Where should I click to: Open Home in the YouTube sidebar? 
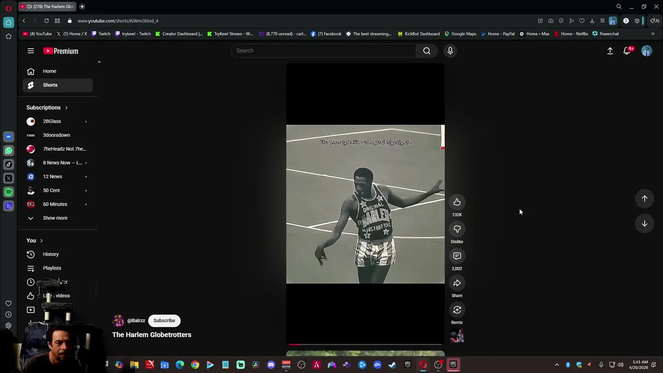[x=57, y=71]
